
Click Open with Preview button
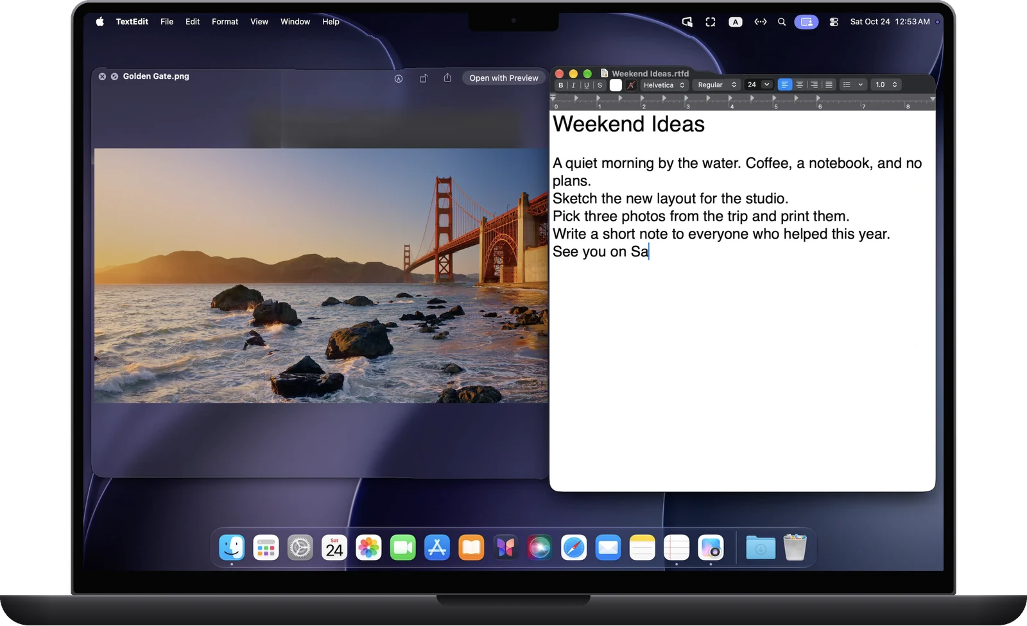(504, 78)
